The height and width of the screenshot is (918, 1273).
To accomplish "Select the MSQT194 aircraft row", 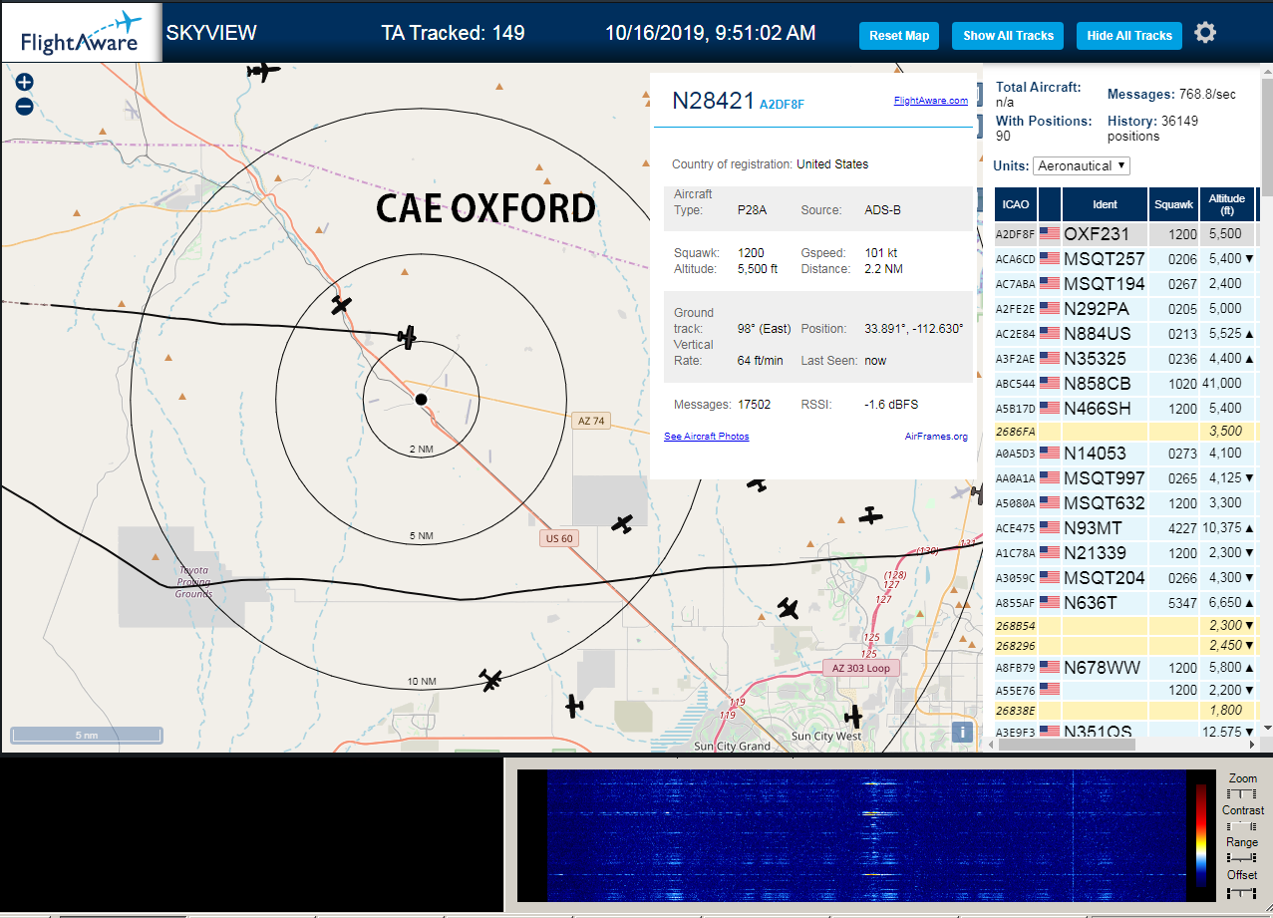I will 1126,284.
